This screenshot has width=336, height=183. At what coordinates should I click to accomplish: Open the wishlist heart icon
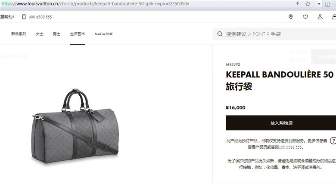305,17
